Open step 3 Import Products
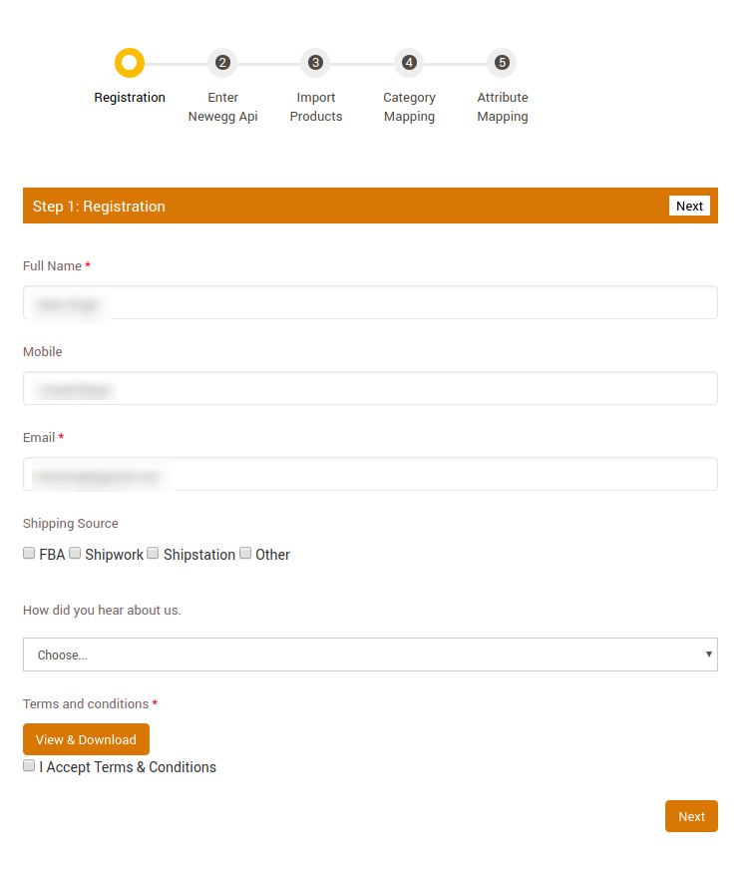 point(315,62)
